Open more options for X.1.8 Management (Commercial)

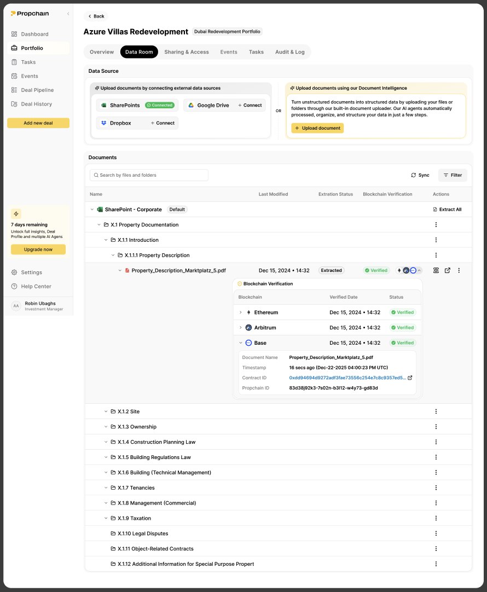pos(436,503)
